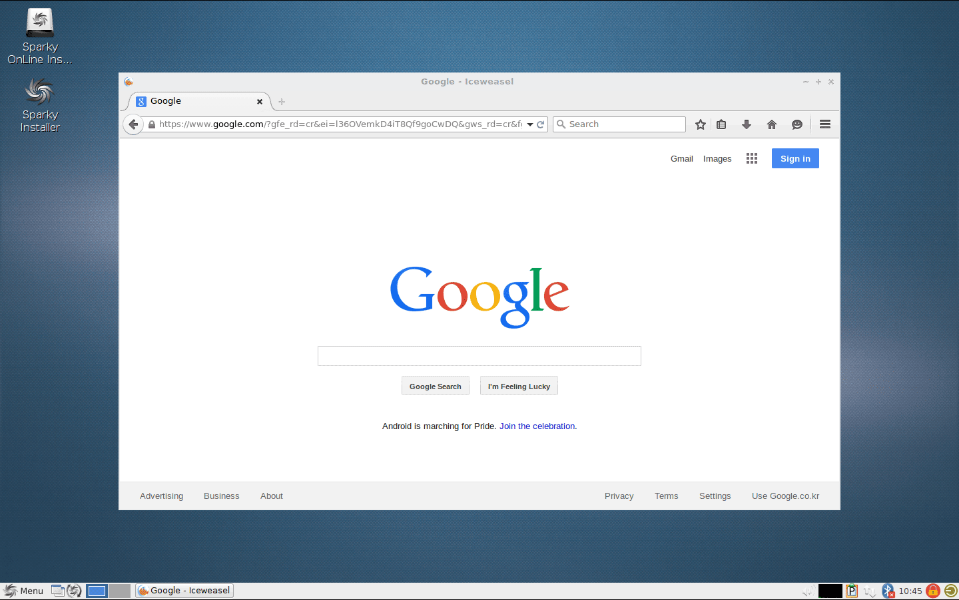Follow the Join the celebration link
This screenshot has height=600, width=959.
coord(537,426)
